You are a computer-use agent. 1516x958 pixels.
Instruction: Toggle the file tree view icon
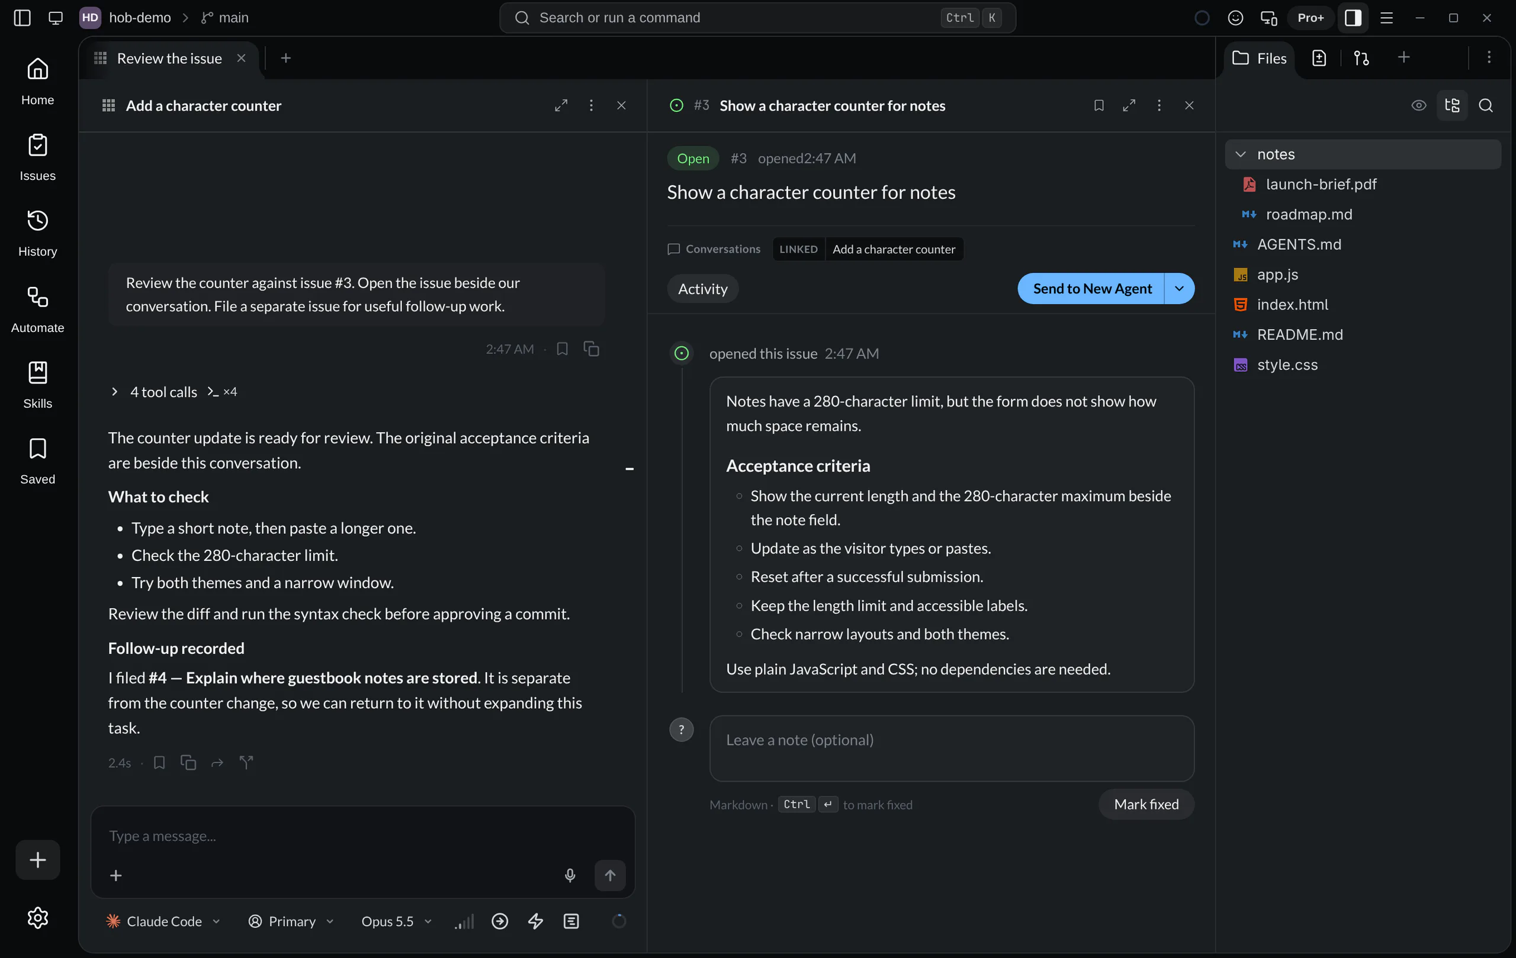pyautogui.click(x=1452, y=105)
